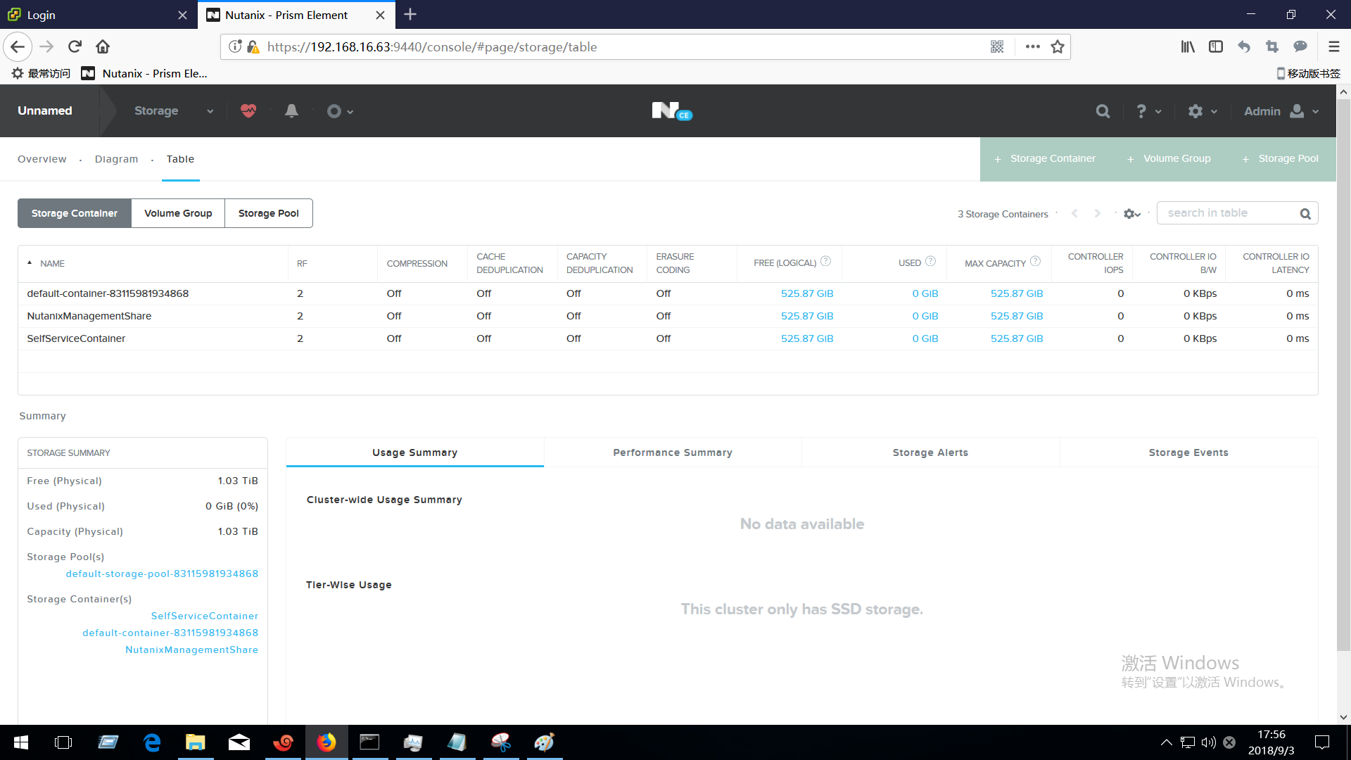The width and height of the screenshot is (1351, 760).
Task: Toggle the browser sidebar icon
Action: coord(1216,47)
